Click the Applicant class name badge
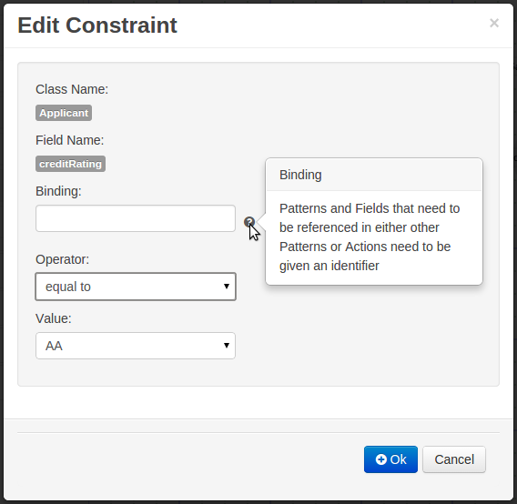Screen dimensions: 517x504 point(64,113)
